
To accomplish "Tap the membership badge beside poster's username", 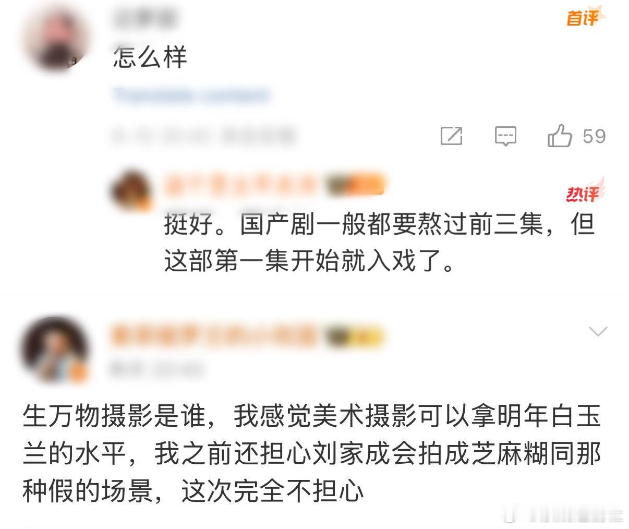I will pos(356,336).
